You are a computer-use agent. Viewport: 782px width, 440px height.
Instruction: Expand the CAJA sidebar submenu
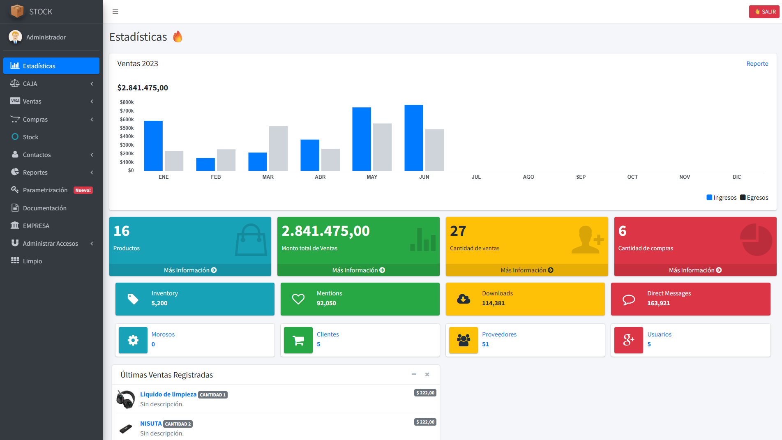[x=51, y=84]
